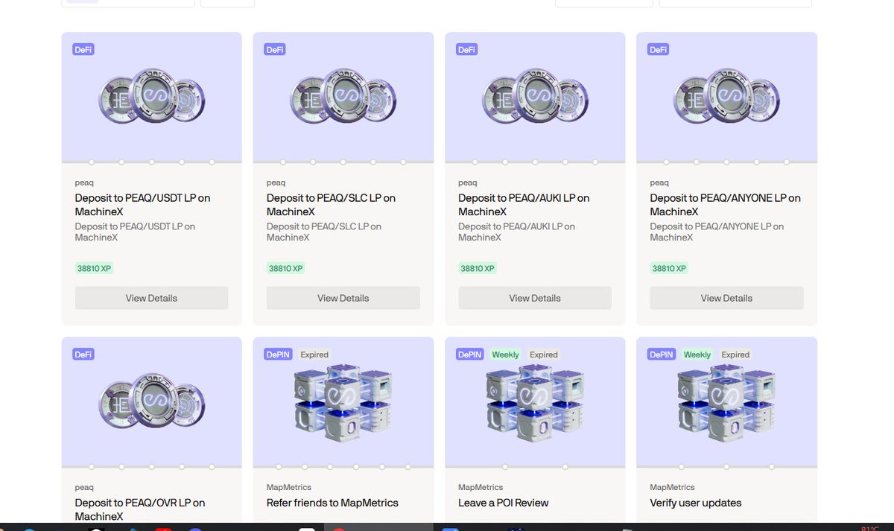
Task: Click the Expired tag on Refer friends card
Action: [314, 354]
